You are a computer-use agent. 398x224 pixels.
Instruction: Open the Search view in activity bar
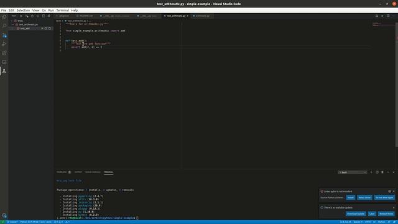click(4, 26)
